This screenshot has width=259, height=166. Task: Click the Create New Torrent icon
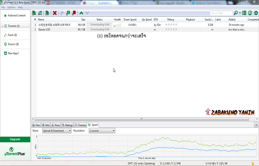(47, 13)
